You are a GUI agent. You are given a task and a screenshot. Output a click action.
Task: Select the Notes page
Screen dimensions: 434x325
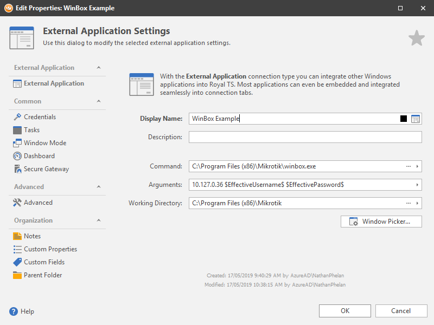(x=32, y=236)
